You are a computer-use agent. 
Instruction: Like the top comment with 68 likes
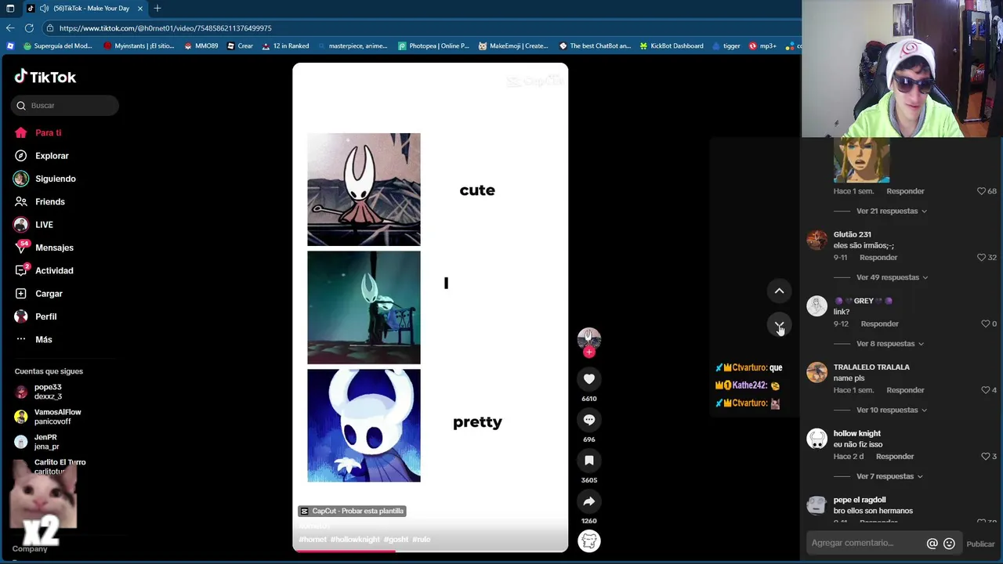point(981,191)
